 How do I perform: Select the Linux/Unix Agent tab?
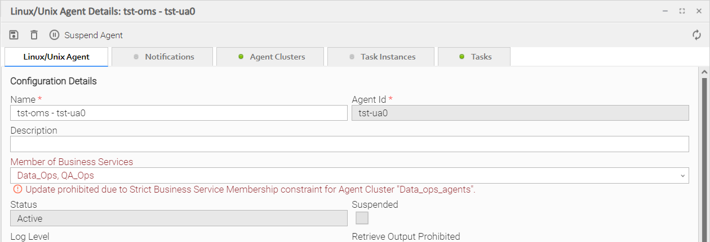coord(56,57)
